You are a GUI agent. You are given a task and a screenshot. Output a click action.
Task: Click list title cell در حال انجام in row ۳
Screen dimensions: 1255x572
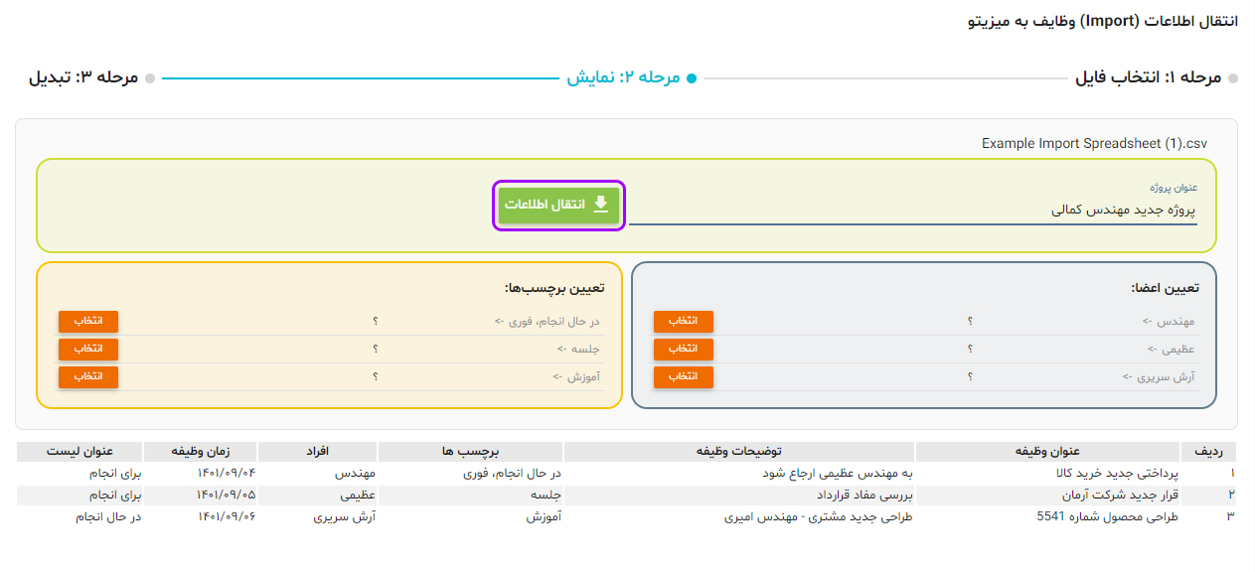(109, 516)
